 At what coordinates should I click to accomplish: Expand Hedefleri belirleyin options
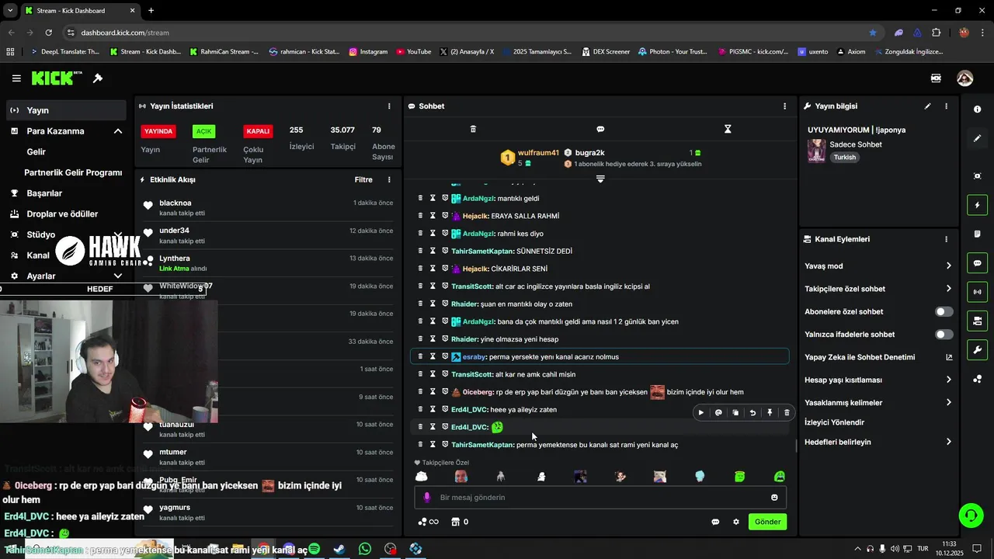pyautogui.click(x=948, y=442)
